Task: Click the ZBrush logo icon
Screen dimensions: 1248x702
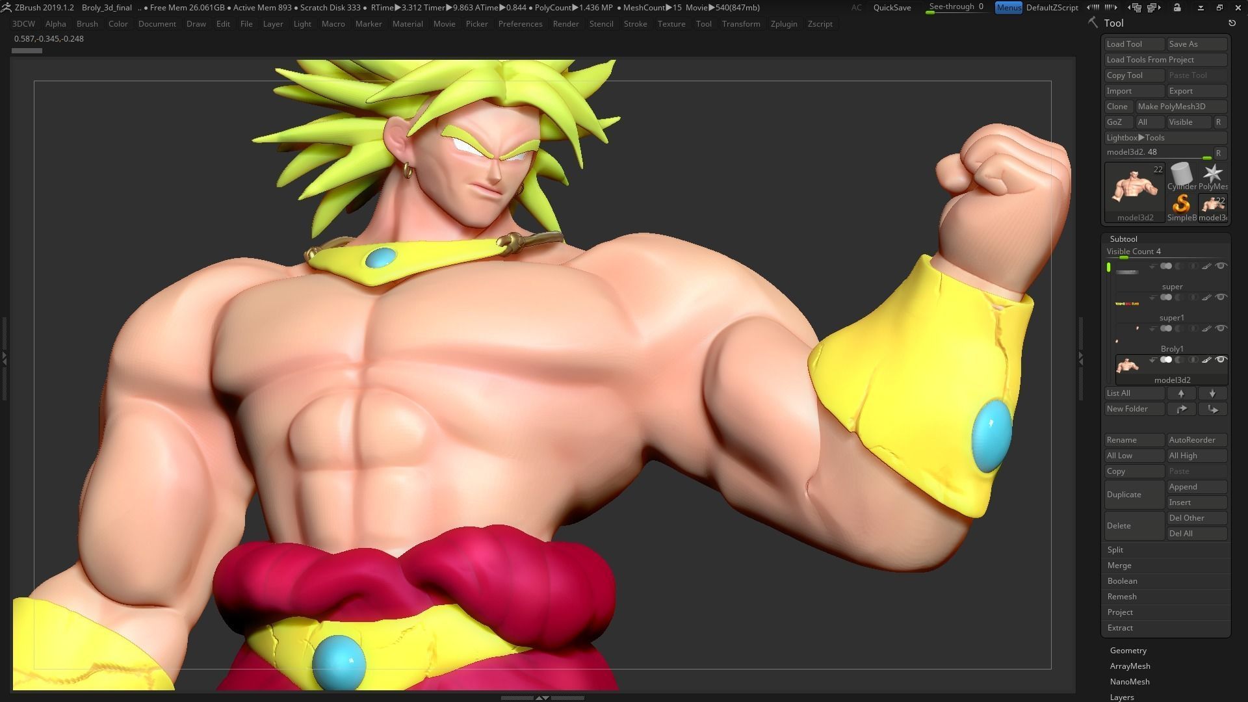Action: [6, 7]
